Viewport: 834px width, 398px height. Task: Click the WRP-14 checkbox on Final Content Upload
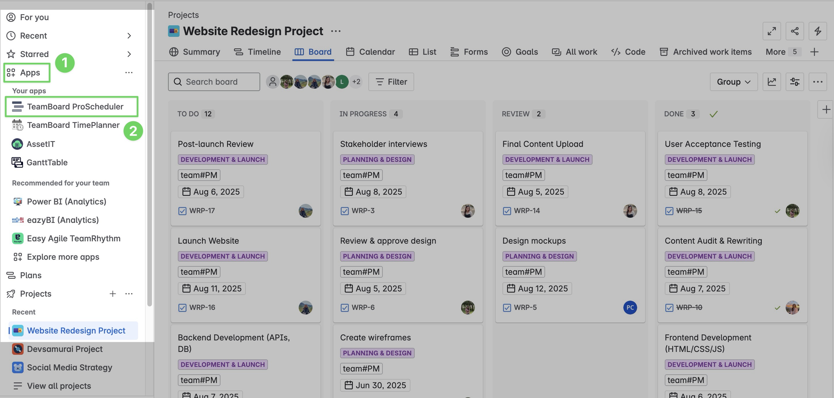click(x=507, y=211)
